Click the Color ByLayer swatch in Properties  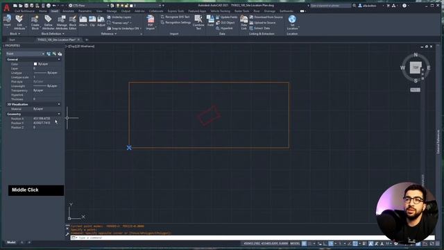click(35, 64)
